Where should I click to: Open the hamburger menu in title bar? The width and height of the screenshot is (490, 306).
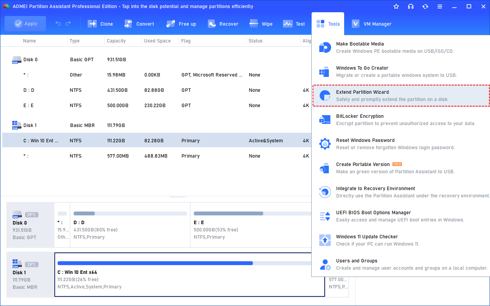[440, 7]
